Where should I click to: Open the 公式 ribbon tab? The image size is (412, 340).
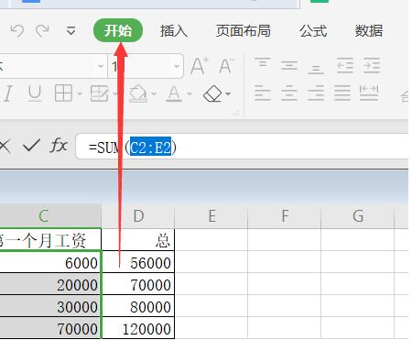coord(313,31)
